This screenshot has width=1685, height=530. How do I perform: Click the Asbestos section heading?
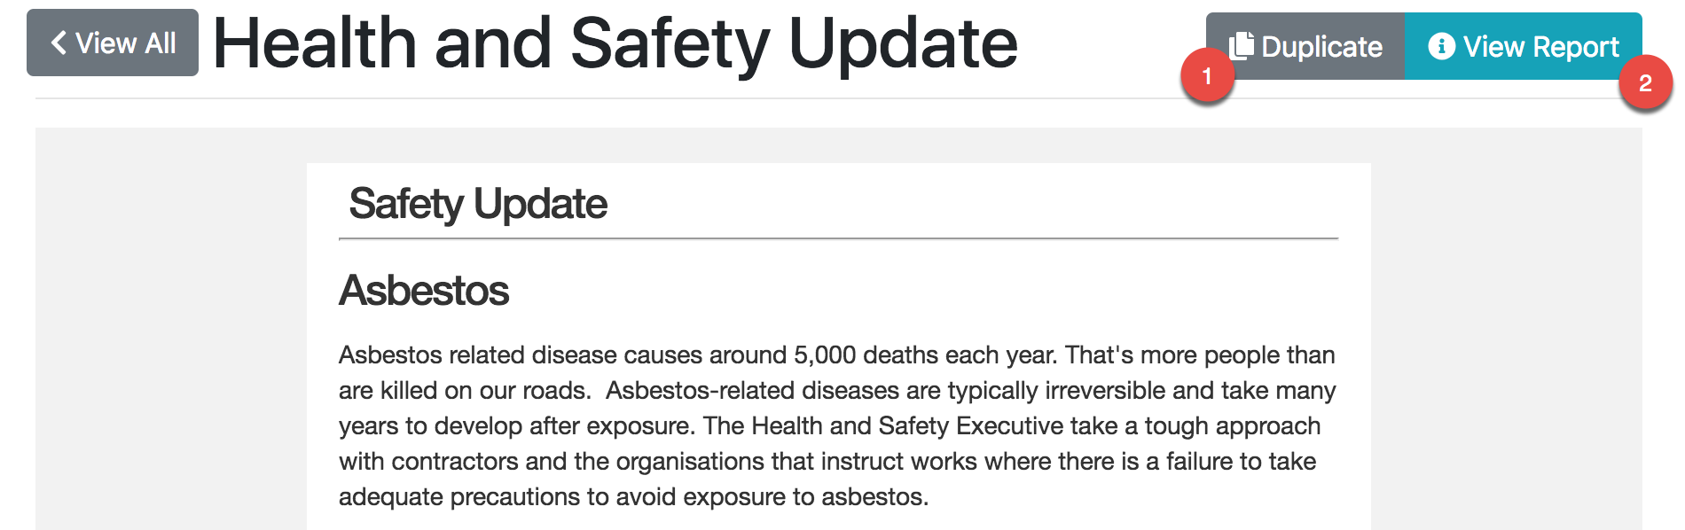(424, 291)
